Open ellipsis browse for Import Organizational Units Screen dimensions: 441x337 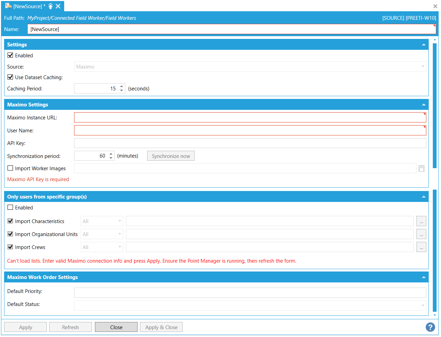click(421, 234)
